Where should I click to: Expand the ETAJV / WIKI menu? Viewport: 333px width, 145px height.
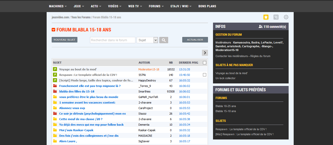[x=181, y=6]
